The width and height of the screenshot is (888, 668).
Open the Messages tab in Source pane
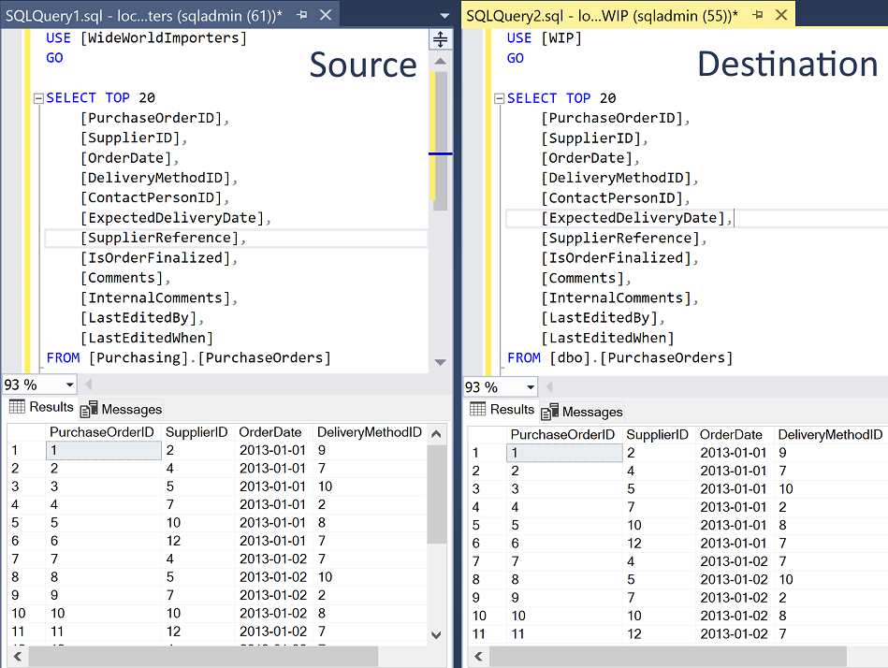122,409
